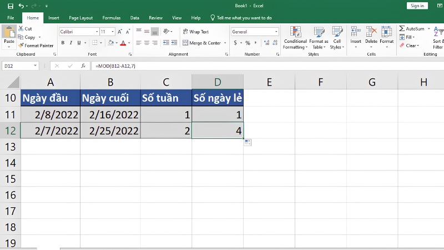The width and height of the screenshot is (444, 250).
Task: Click Increase Indent icon
Action: tap(174, 43)
